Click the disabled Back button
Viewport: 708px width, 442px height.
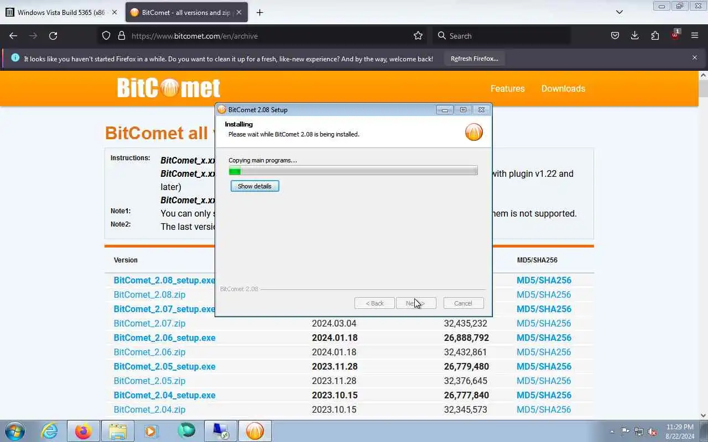(374, 303)
